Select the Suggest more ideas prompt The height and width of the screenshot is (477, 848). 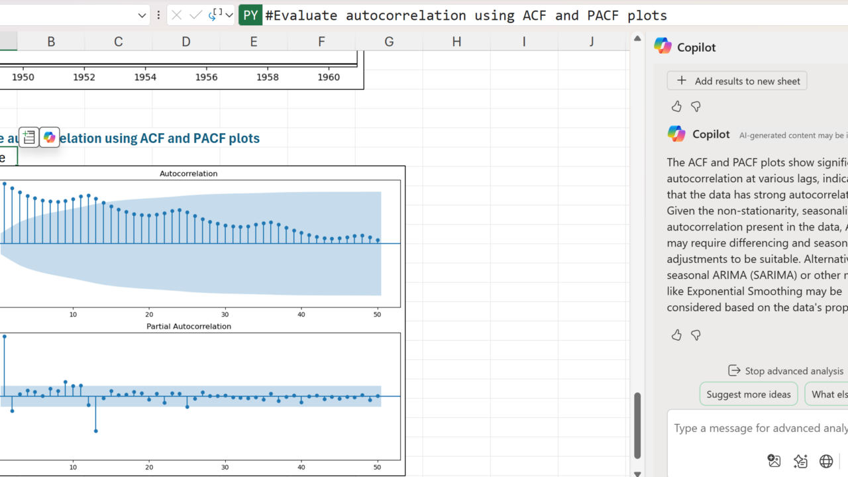pyautogui.click(x=748, y=394)
